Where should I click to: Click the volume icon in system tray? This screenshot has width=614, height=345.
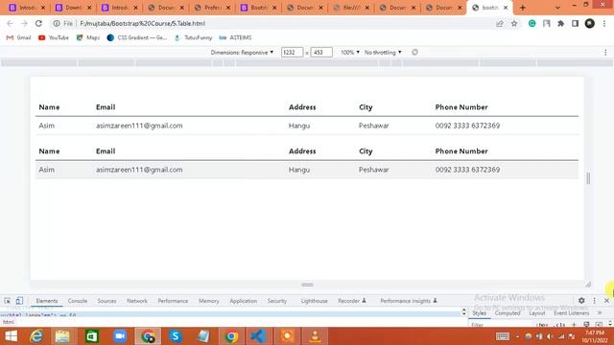point(550,336)
